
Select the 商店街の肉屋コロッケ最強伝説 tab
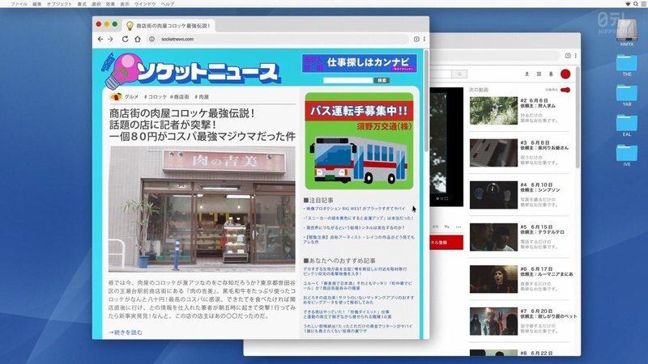tap(169, 26)
